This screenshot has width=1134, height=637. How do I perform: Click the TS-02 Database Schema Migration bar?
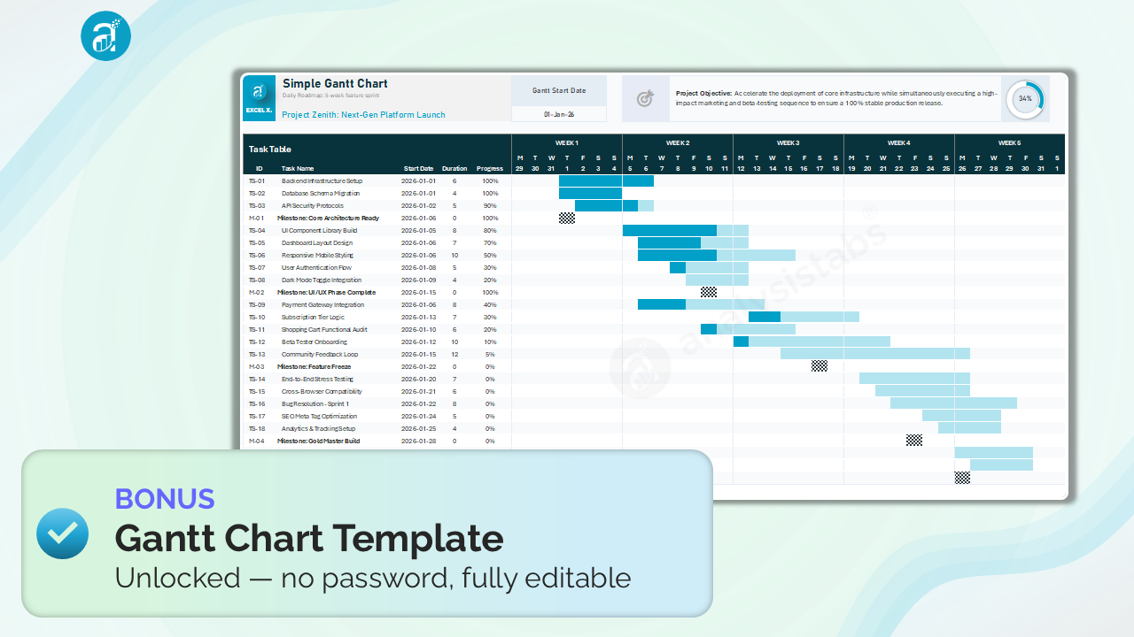590,193
